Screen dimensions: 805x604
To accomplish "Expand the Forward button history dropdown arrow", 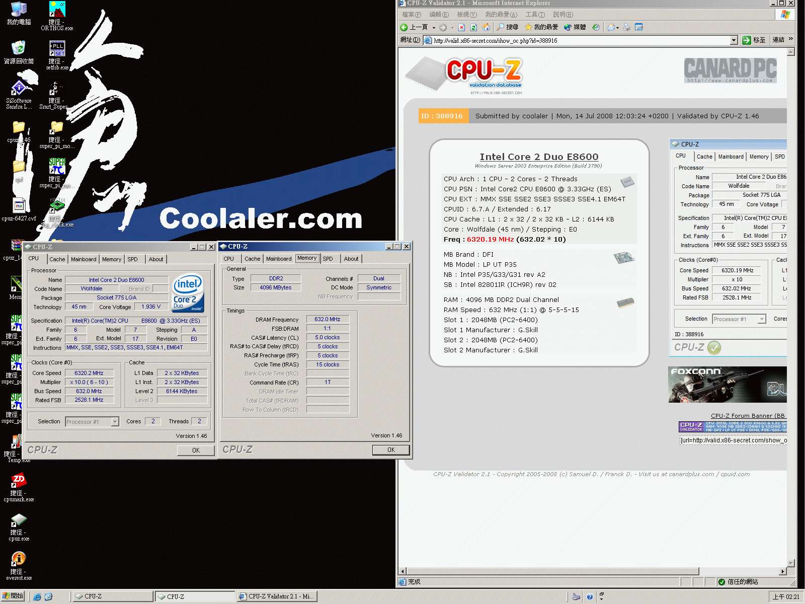I will [x=452, y=28].
